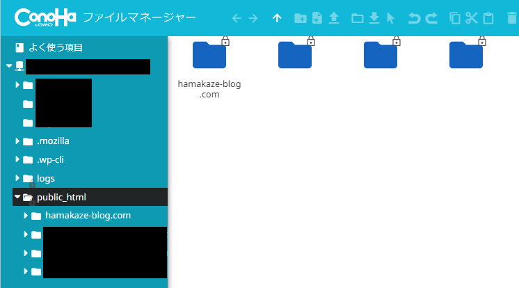Select the .wp-cli folder in sidebar

point(51,159)
